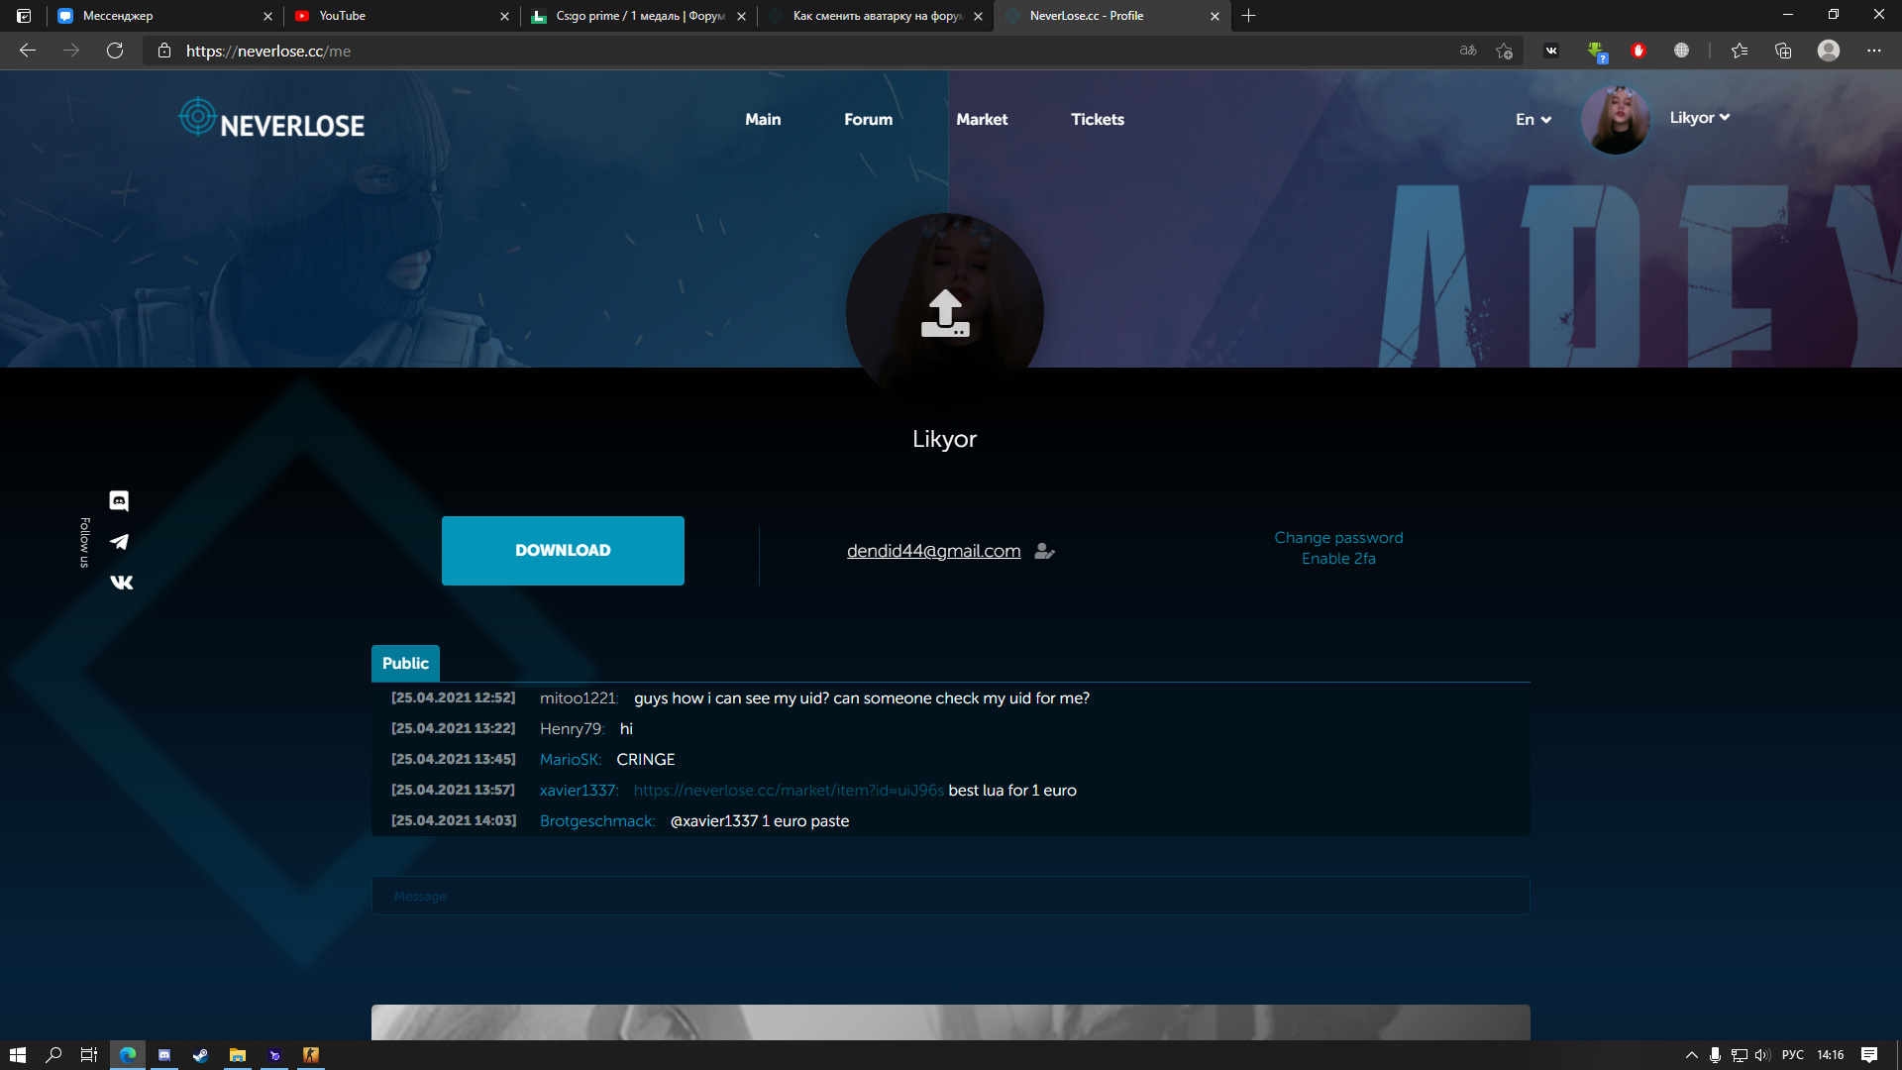Screen dimensions: 1902x1070
Task: Click the Neverlose logo
Action: [272, 121]
